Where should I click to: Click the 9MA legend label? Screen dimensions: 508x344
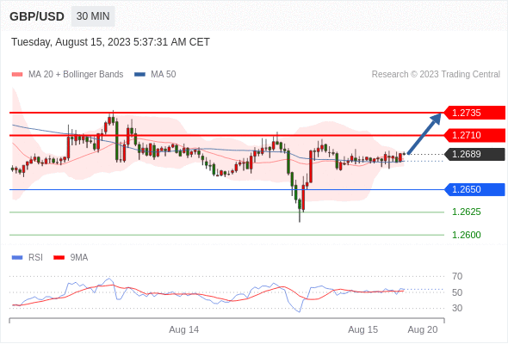click(x=79, y=258)
